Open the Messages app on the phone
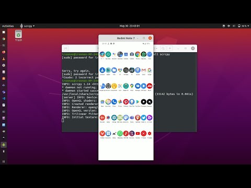This screenshot has height=188, width=251. 138,86
